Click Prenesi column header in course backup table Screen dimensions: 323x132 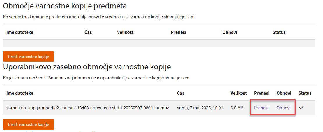click(178, 32)
